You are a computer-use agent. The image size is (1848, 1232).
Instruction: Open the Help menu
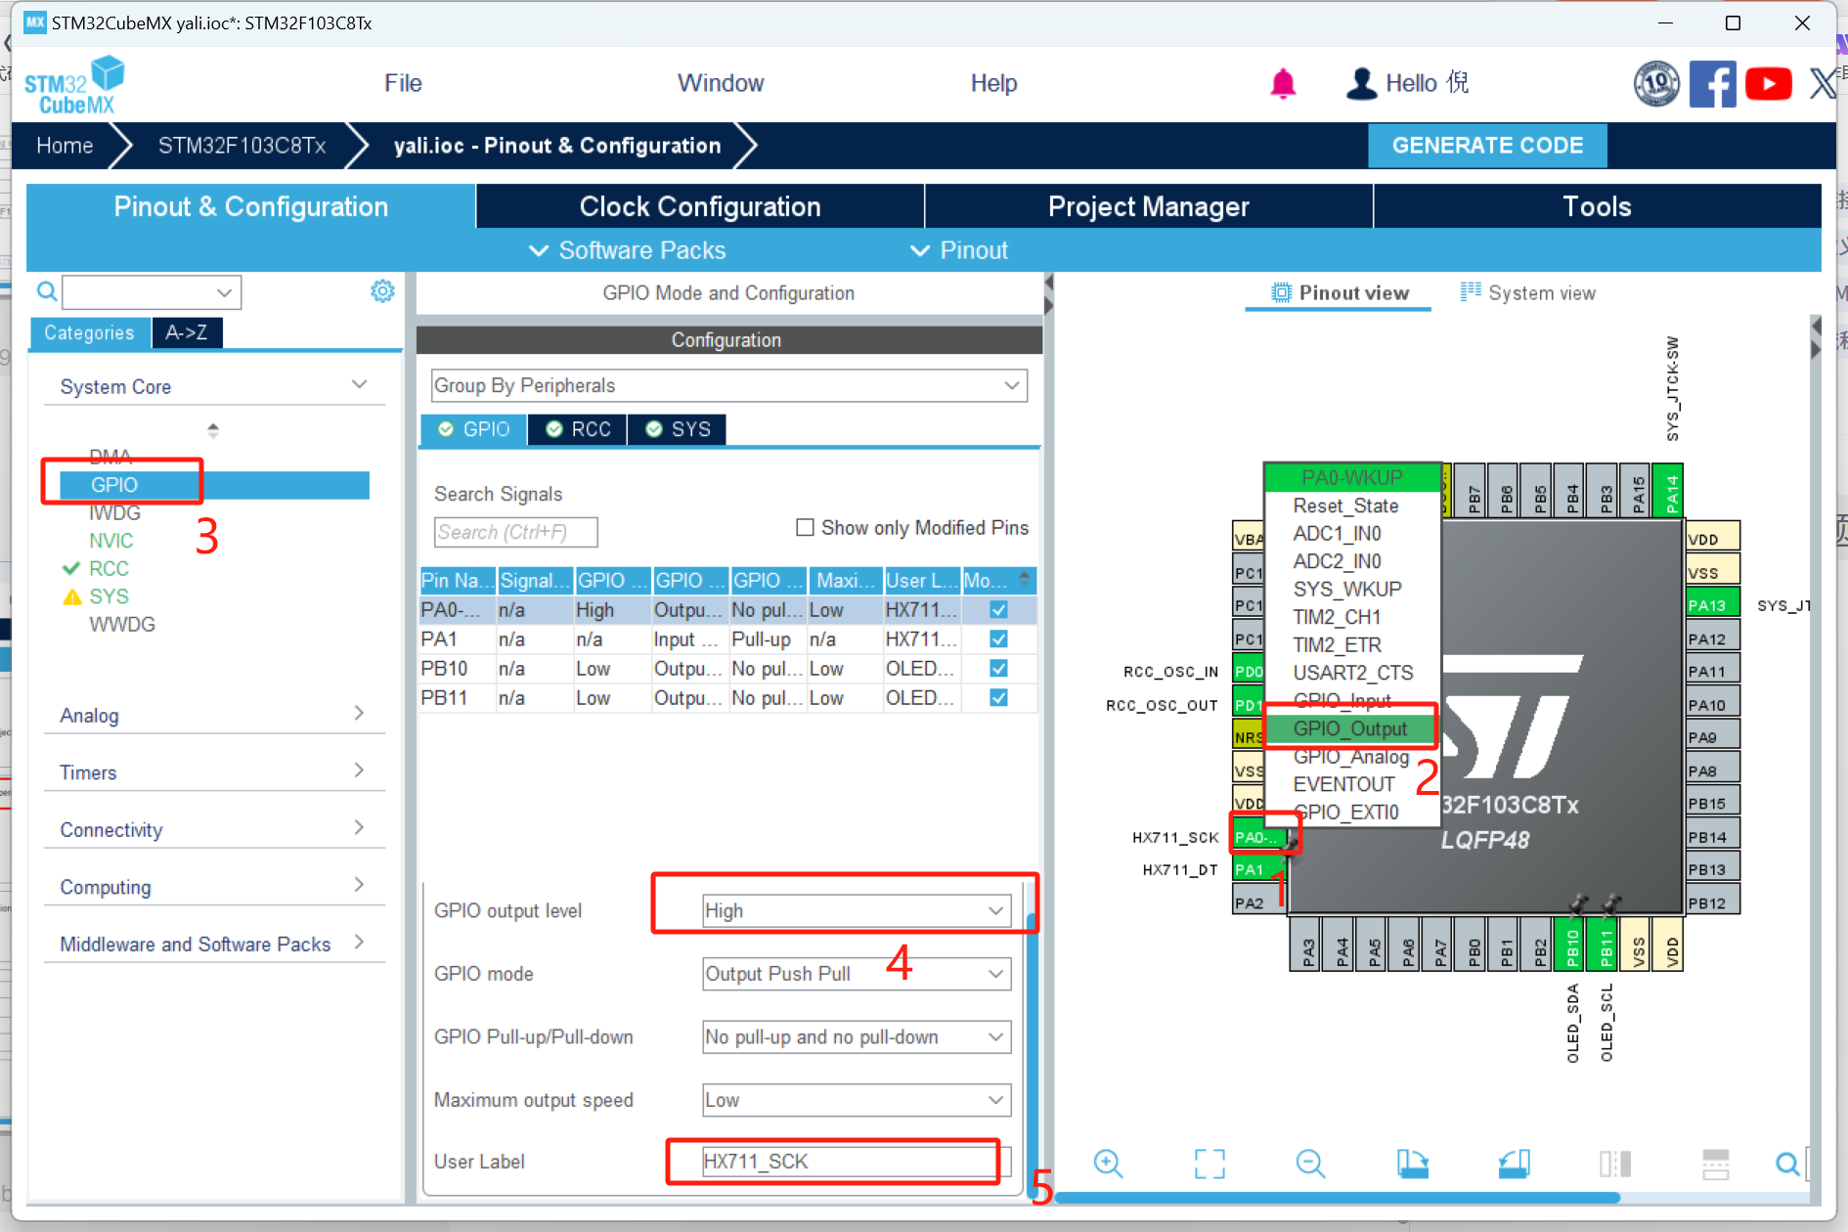993,84
